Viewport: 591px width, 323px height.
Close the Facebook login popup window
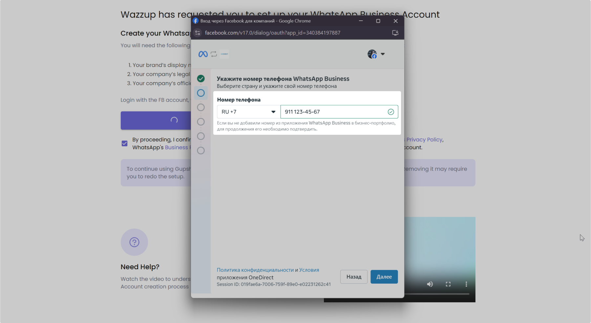396,21
